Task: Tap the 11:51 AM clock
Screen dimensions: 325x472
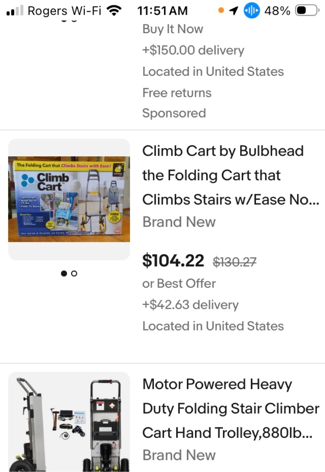Action: 162,11
